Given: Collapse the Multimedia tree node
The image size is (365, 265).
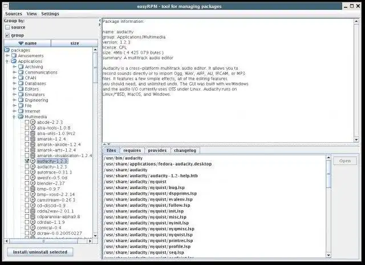Looking at the screenshot, I should 14,117.
